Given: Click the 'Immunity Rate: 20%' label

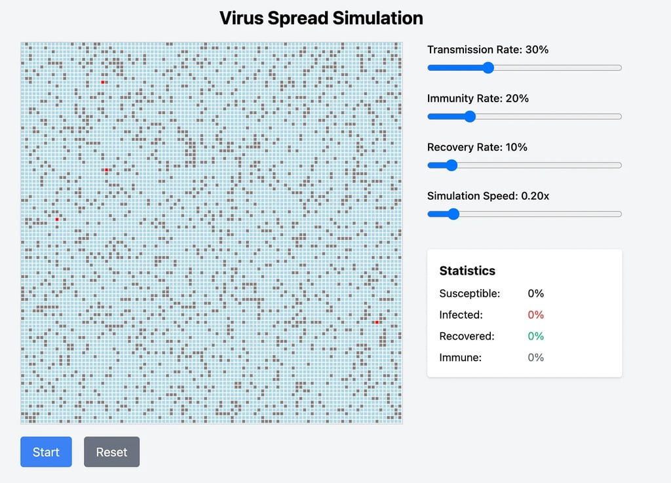Looking at the screenshot, I should pyautogui.click(x=478, y=98).
